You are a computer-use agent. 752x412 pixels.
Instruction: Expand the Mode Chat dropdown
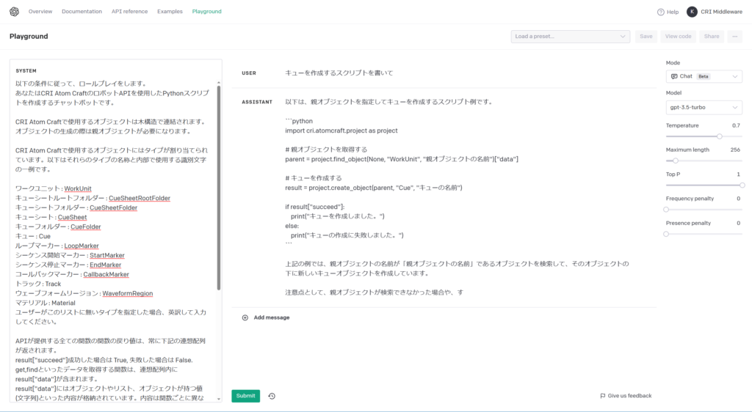[x=704, y=76]
